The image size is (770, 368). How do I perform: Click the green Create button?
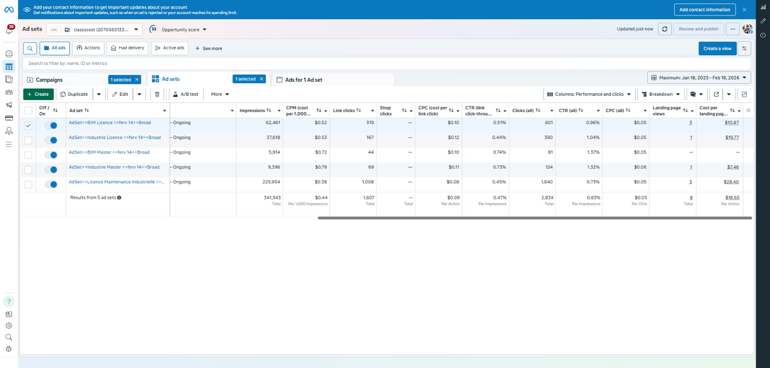pos(38,94)
